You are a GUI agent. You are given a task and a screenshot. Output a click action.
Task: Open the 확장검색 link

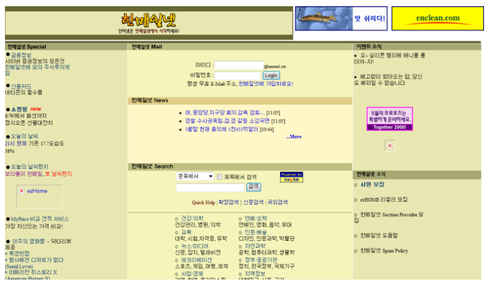[228, 202]
